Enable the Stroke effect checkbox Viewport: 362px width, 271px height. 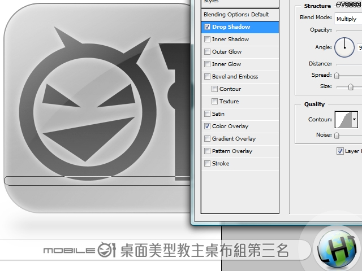click(x=207, y=164)
